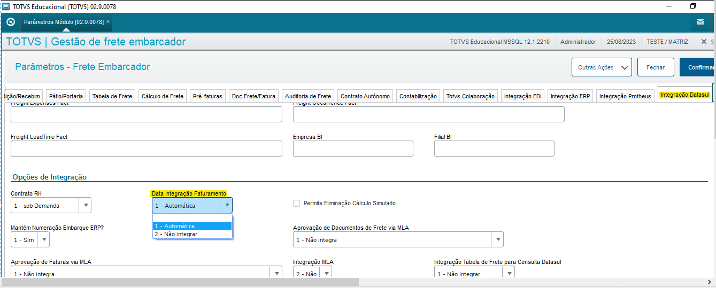Click the Freight Expenses Fact input field
716x288 pixels.
click(x=147, y=114)
